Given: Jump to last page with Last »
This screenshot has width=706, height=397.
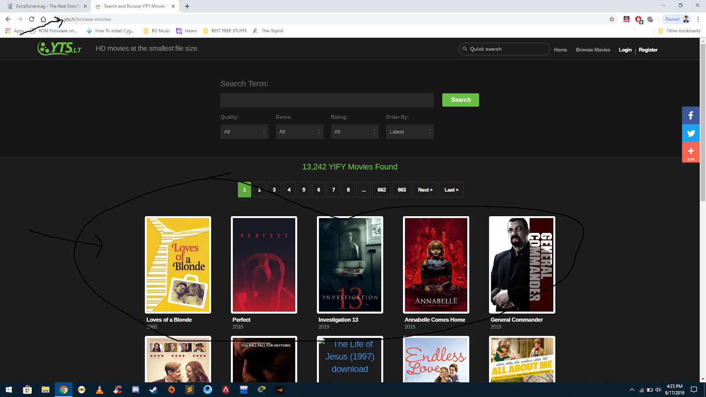Looking at the screenshot, I should [x=451, y=189].
